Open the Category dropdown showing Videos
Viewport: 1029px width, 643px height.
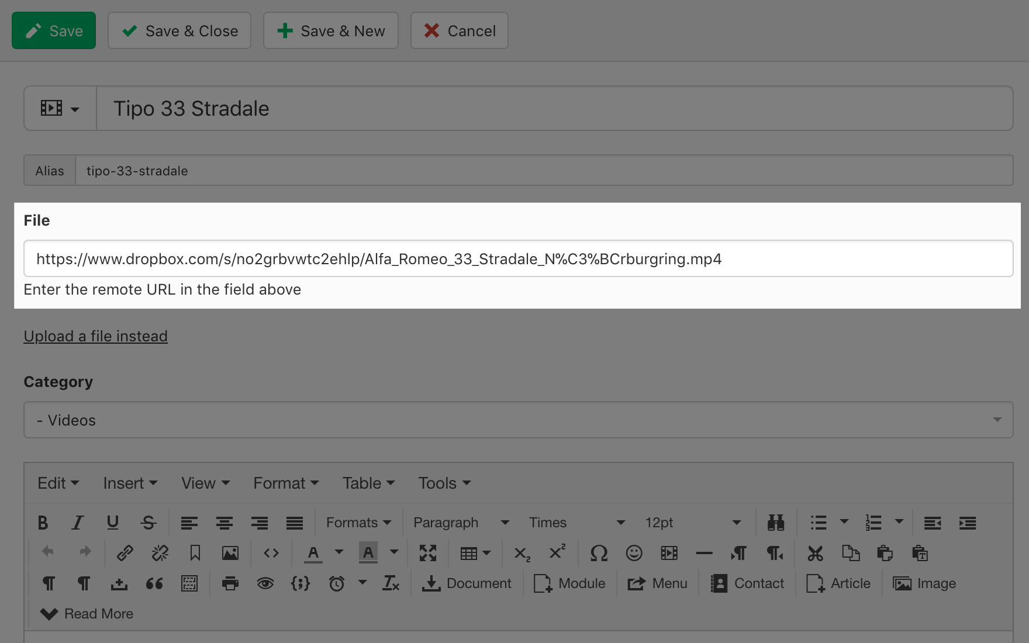(518, 420)
